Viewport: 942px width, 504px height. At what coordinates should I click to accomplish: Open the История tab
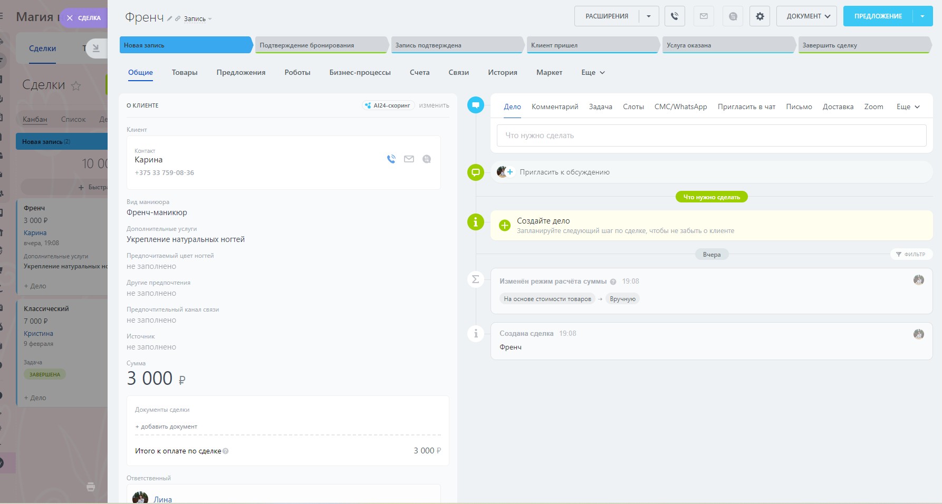[502, 73]
